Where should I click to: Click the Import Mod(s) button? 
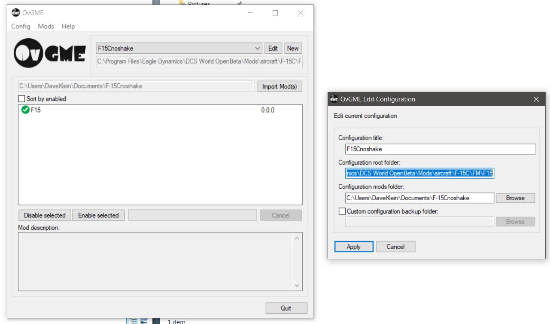(x=280, y=86)
